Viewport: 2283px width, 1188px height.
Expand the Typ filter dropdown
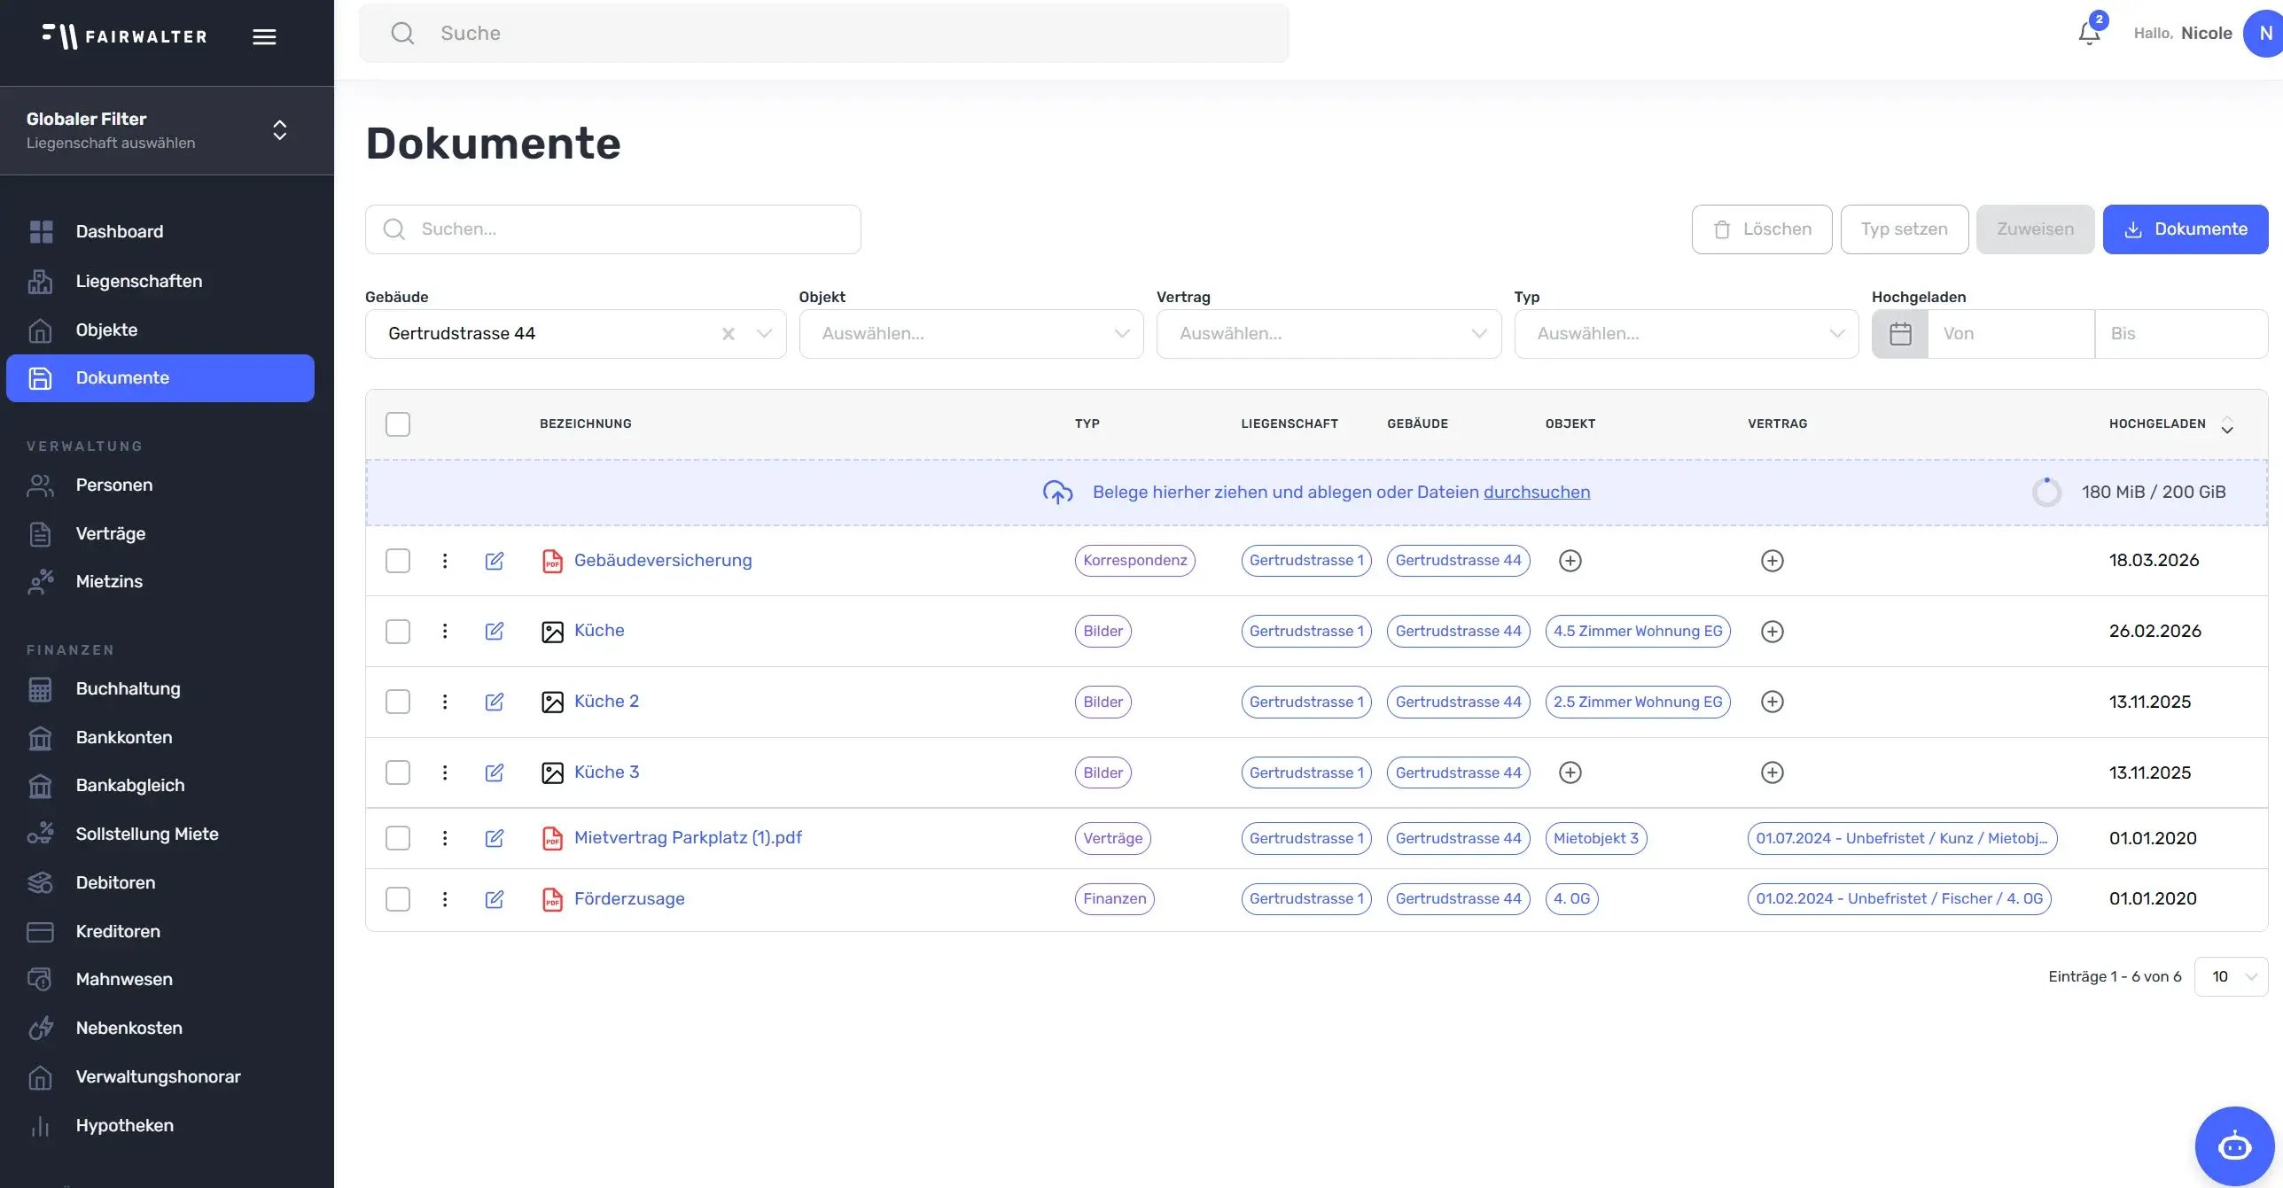coord(1686,334)
